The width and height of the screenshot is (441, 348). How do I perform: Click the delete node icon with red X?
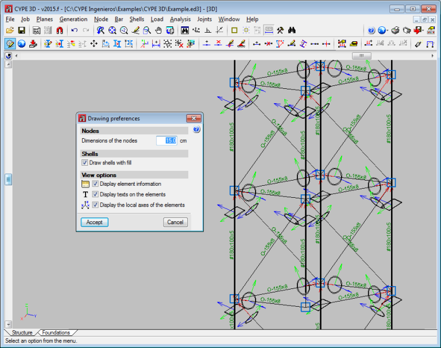click(x=218, y=44)
